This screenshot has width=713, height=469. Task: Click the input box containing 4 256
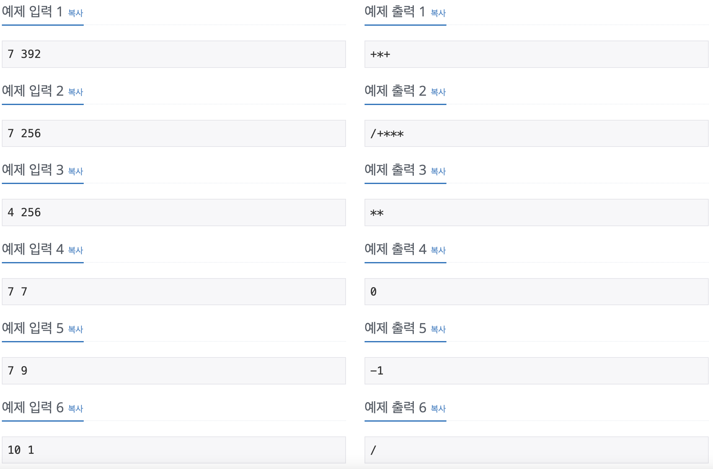(174, 213)
